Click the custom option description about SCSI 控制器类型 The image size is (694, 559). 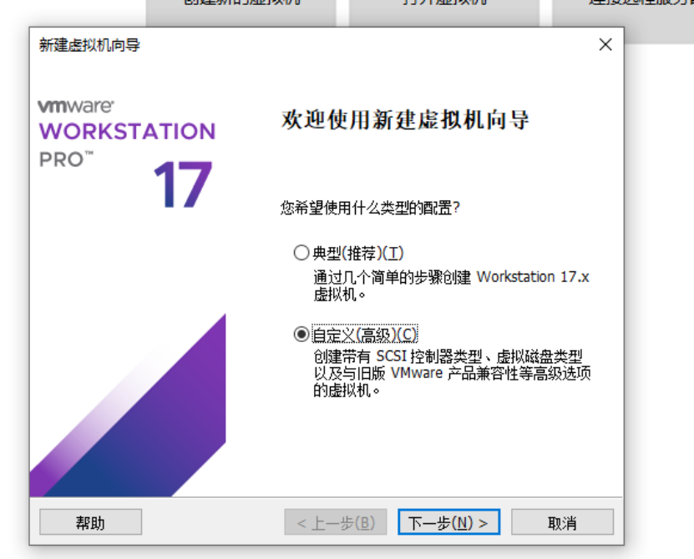452,373
